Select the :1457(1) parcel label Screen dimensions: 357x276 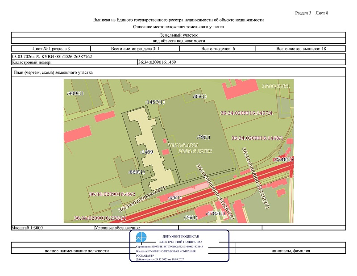click(155, 102)
